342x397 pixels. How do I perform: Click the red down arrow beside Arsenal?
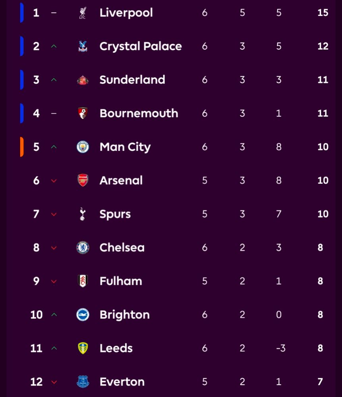coord(54,181)
